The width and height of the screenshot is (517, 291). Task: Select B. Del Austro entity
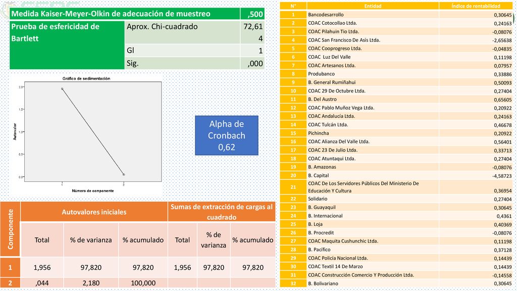[x=323, y=100]
